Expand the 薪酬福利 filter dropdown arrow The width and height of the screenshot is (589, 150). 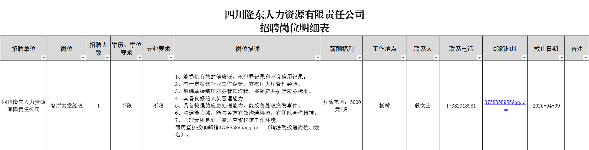click(359, 58)
